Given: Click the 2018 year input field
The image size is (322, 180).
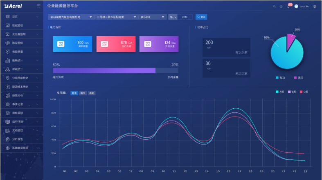Looking at the screenshot, I should pos(185,17).
